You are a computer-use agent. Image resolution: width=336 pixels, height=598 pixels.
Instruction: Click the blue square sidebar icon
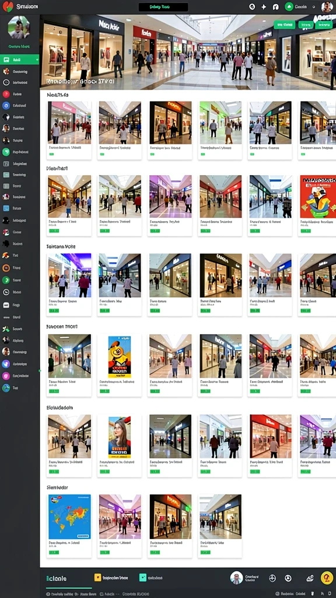(6, 208)
